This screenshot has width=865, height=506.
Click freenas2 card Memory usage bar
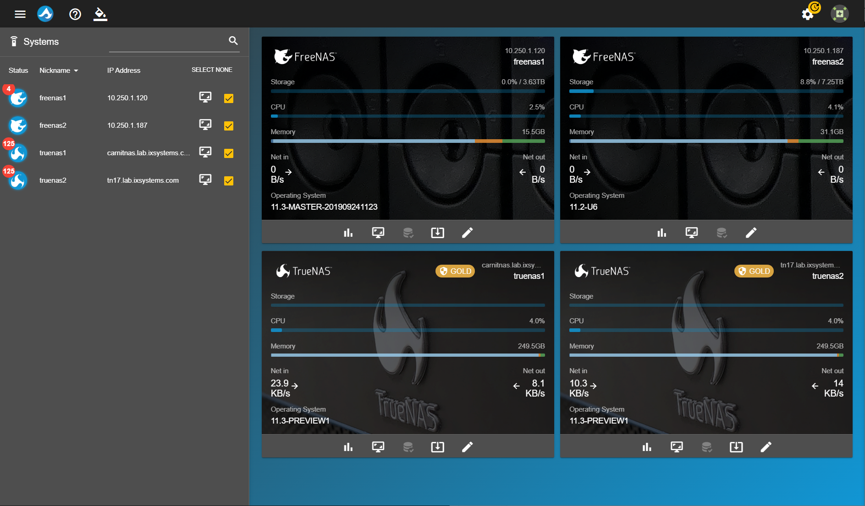pos(706,141)
